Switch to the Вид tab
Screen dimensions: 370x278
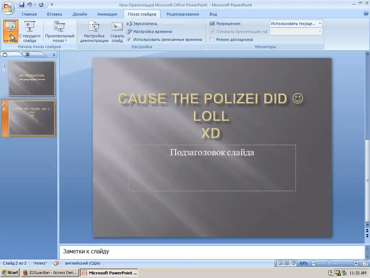213,14
